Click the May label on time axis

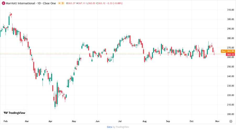74,121
